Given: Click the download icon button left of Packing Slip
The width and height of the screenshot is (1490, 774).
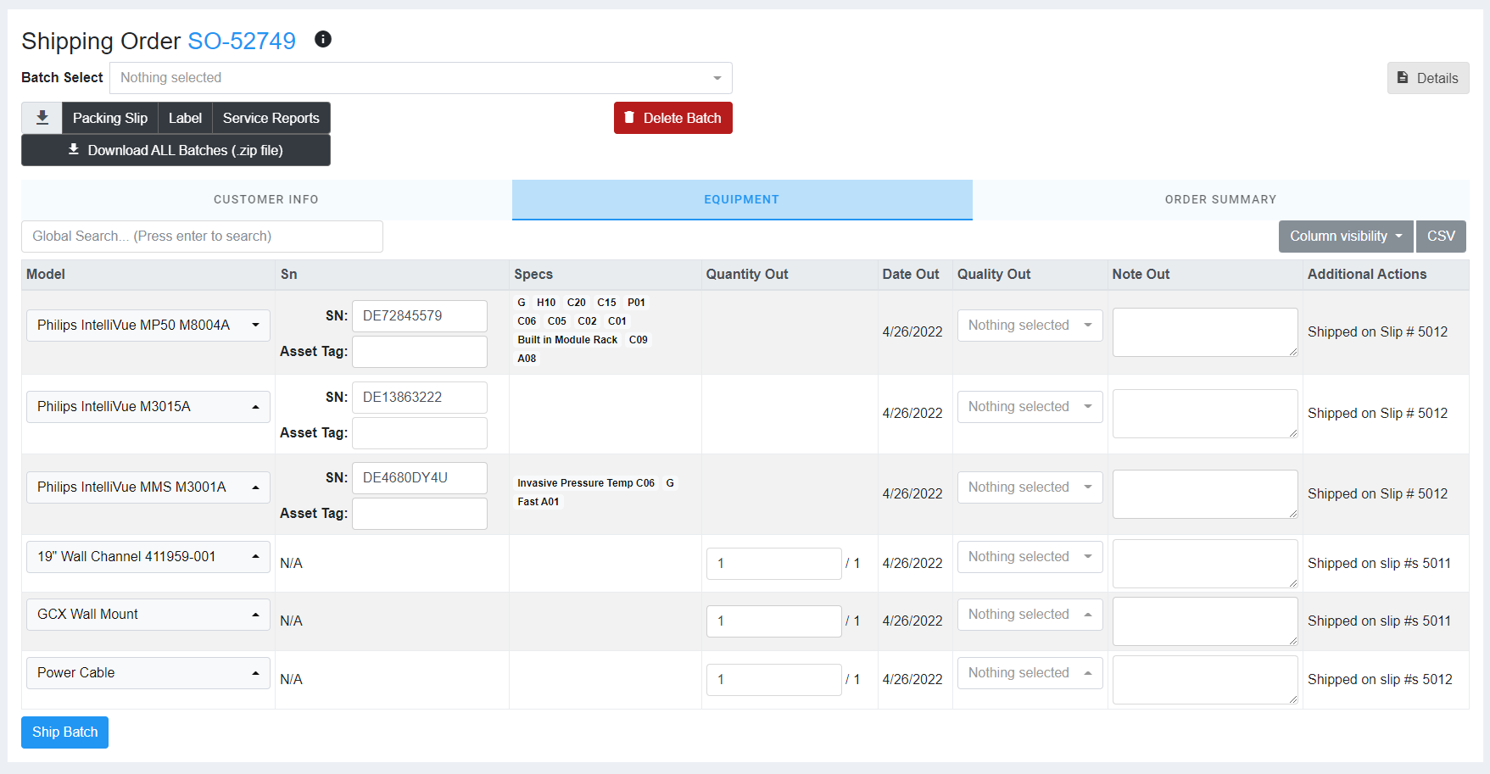Looking at the screenshot, I should coord(42,118).
